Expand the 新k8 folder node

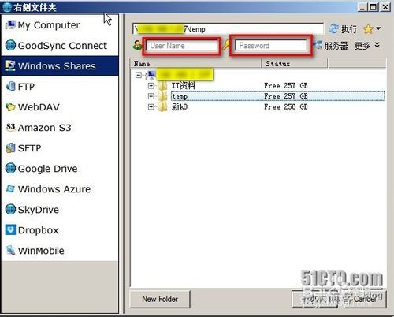tap(151, 106)
